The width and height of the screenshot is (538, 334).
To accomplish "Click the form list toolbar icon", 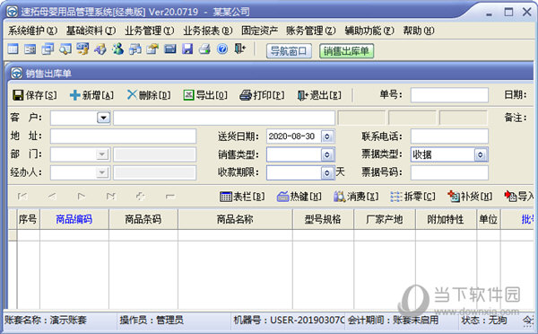I will point(30,49).
